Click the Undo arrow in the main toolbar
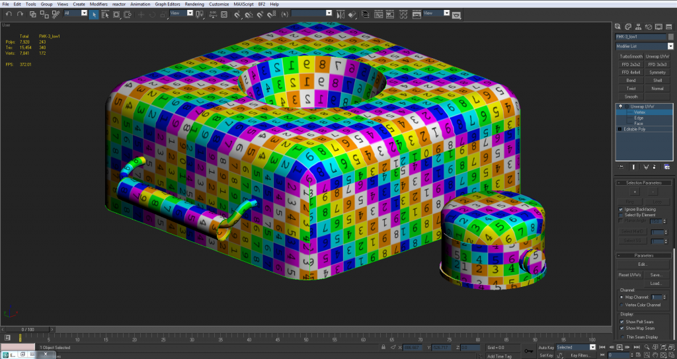This screenshot has height=359, width=677. (9, 13)
